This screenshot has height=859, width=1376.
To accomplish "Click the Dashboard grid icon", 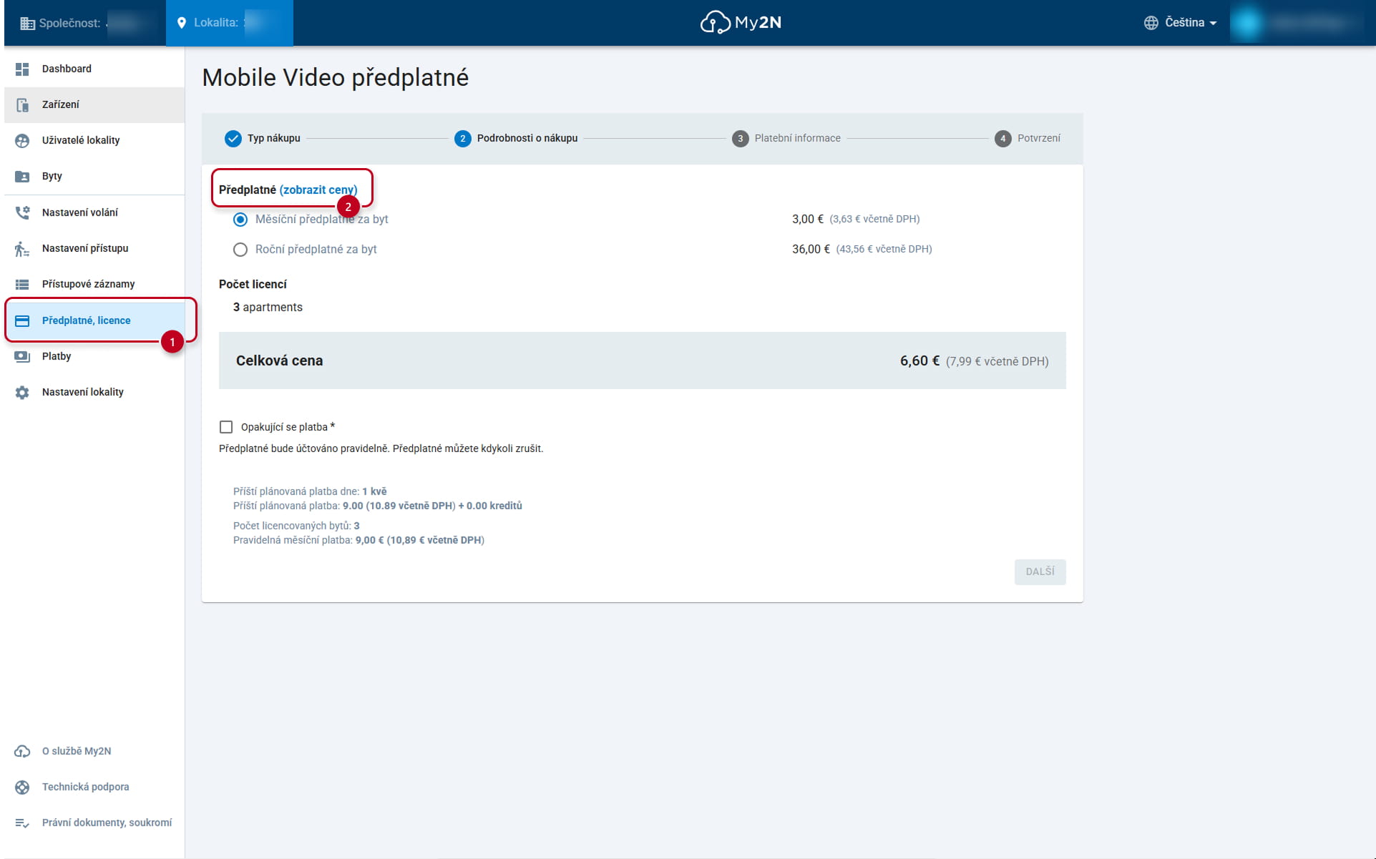I will 22,69.
